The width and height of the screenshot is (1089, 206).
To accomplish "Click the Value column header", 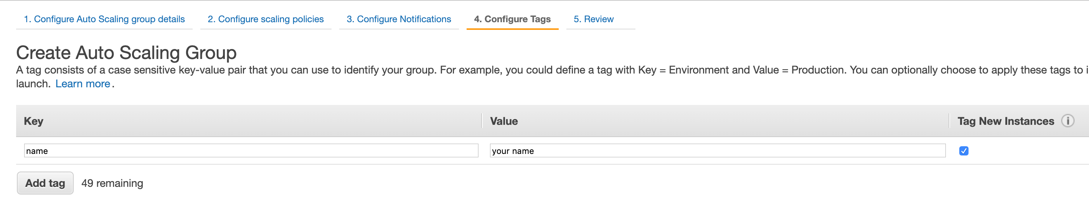I will [x=504, y=121].
